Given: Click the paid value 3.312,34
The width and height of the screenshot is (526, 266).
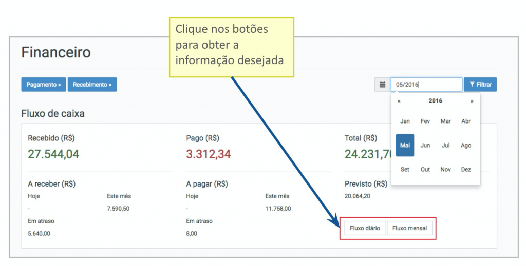Looking at the screenshot, I should point(209,154).
